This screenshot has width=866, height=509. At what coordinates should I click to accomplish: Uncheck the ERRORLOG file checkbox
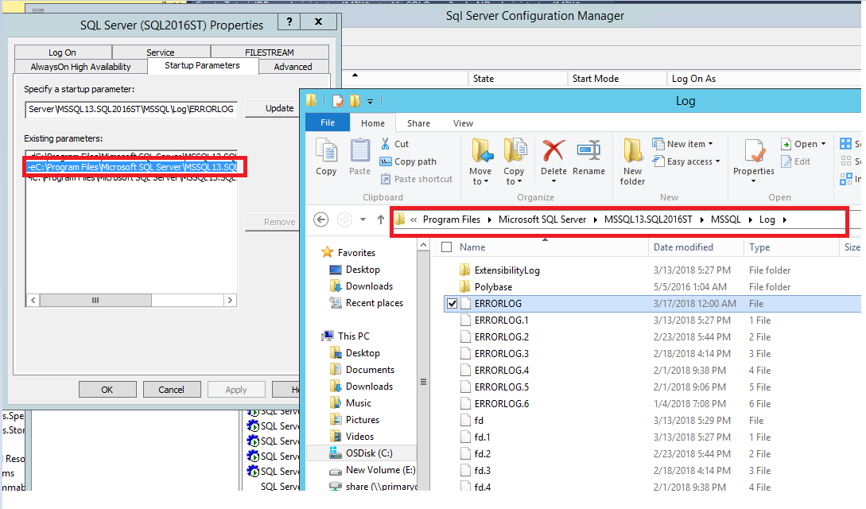(x=452, y=304)
